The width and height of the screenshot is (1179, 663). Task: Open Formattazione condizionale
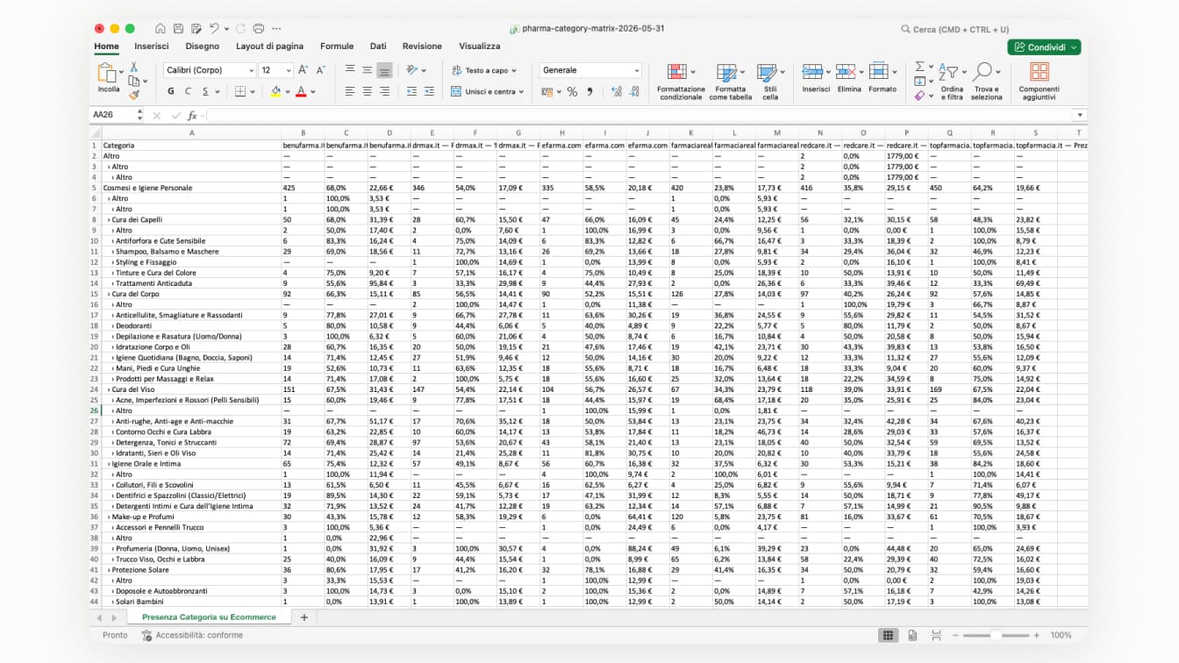click(681, 82)
